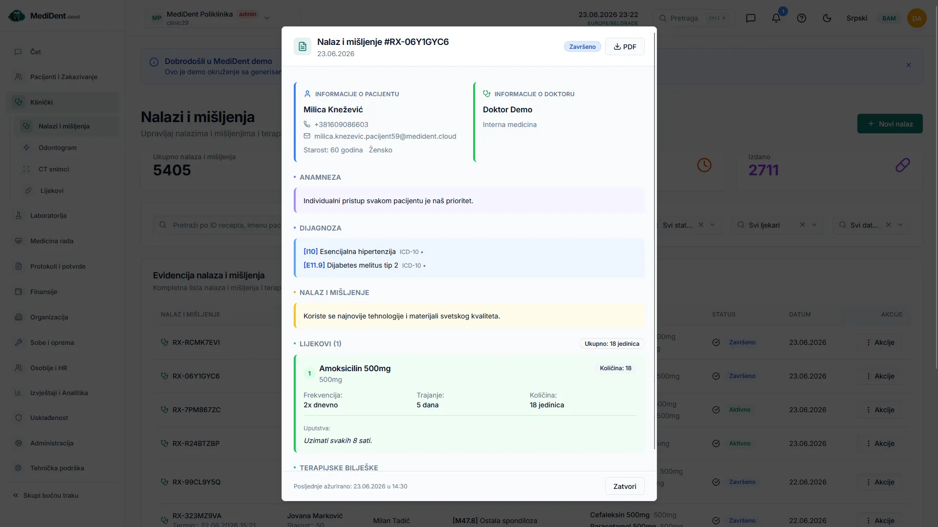Open Usklađenost in the sidebar
938x527 pixels.
[x=63, y=418]
